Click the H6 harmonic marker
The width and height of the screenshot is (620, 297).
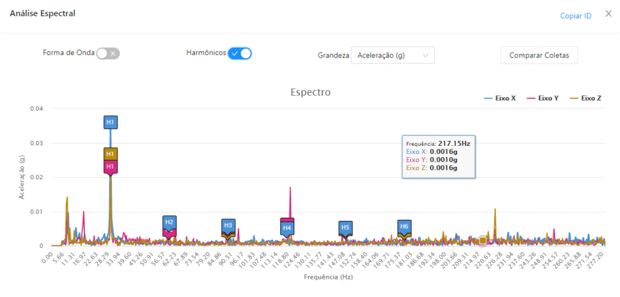coord(404,226)
